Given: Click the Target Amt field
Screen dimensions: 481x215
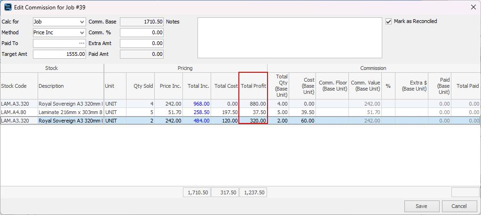Looking at the screenshot, I should pyautogui.click(x=59, y=54).
